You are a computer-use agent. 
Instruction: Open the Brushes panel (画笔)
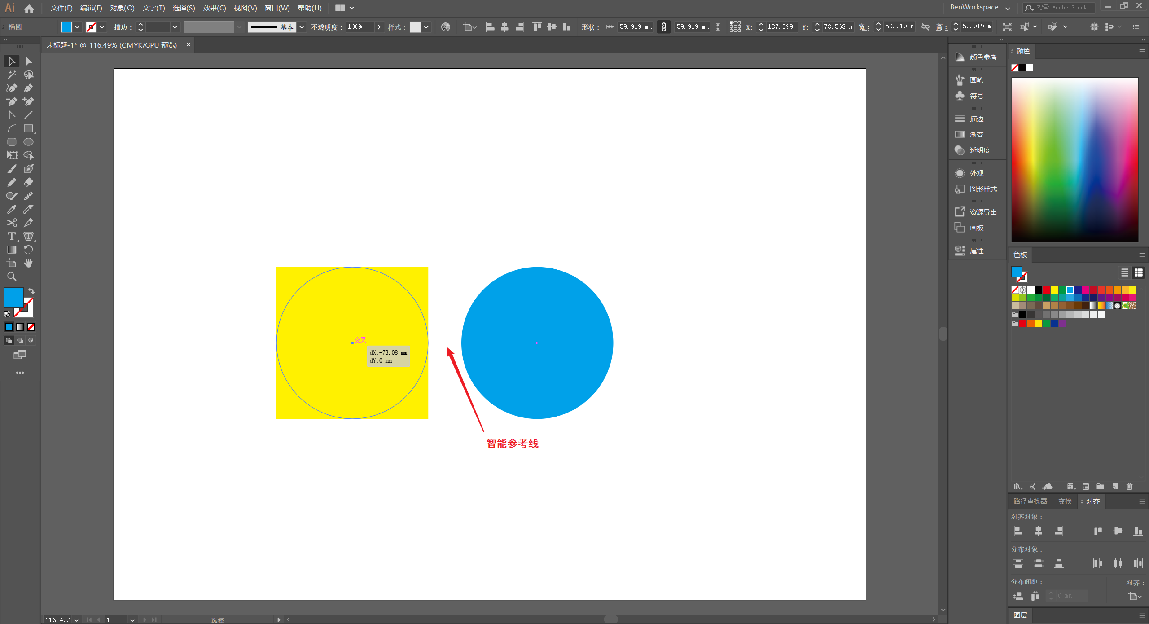(x=976, y=80)
